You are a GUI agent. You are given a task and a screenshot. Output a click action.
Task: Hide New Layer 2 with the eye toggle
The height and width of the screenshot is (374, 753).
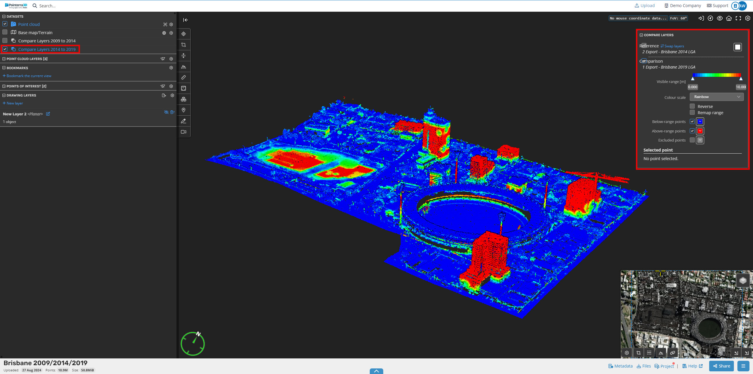166,112
